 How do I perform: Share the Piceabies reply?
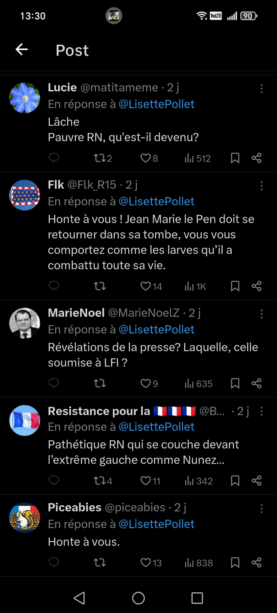tap(256, 563)
